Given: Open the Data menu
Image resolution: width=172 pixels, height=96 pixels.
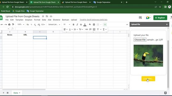Looking at the screenshot, I should (x=44, y=20).
